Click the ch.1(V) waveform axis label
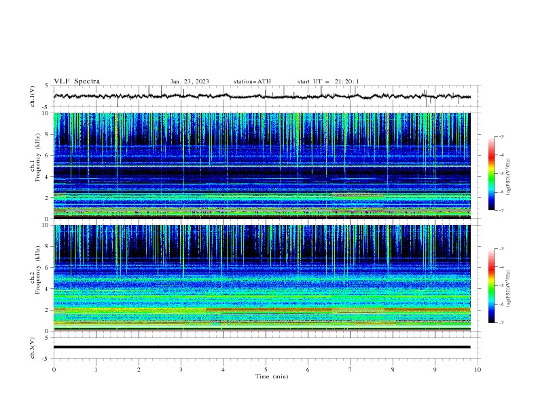The image size is (538, 415). (33, 96)
